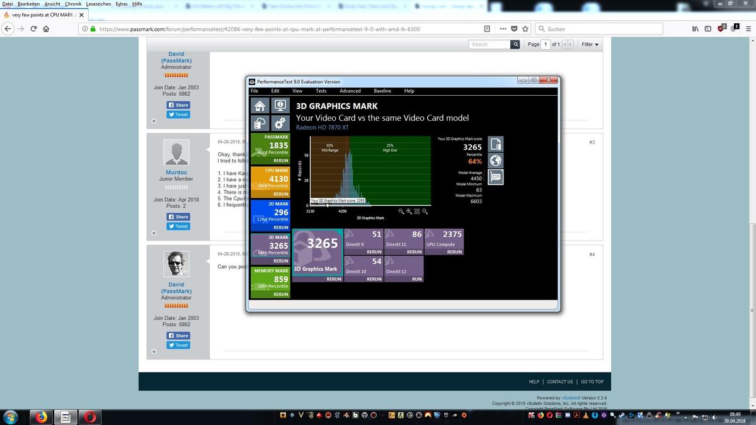Click your score marker on chart axis
This screenshot has width=756, height=425.
pyautogui.click(x=327, y=205)
